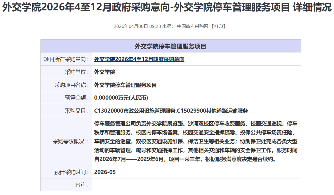The image size is (334, 195).
Task: Click the empty 备注 value cell
Action: 196,185
